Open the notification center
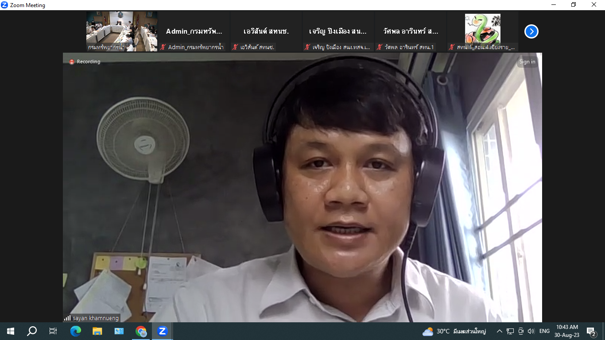605x340 pixels. pyautogui.click(x=591, y=331)
